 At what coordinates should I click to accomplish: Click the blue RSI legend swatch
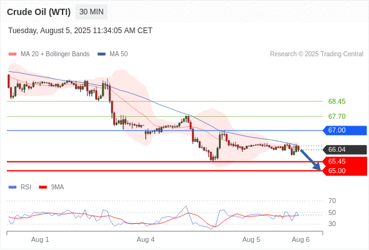(x=13, y=187)
